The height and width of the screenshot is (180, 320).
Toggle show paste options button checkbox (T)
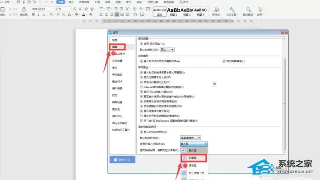(x=141, y=132)
